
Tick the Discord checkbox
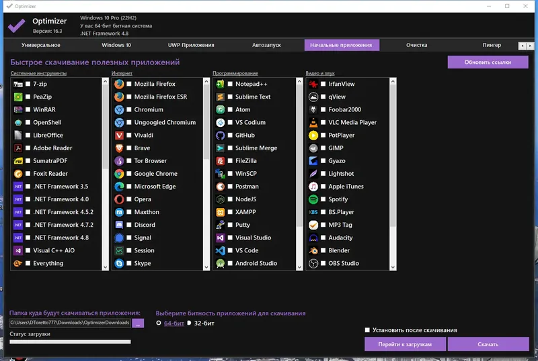coord(129,225)
